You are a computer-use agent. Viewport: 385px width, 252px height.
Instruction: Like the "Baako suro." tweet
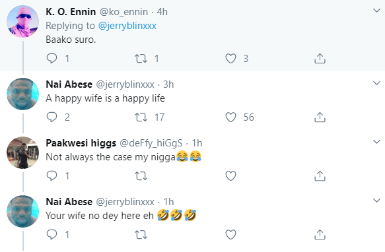(230, 59)
